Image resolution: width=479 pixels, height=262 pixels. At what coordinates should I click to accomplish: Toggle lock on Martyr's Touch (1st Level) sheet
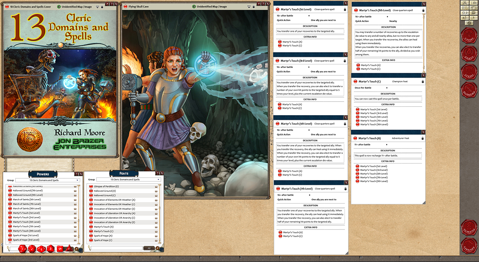345,9
